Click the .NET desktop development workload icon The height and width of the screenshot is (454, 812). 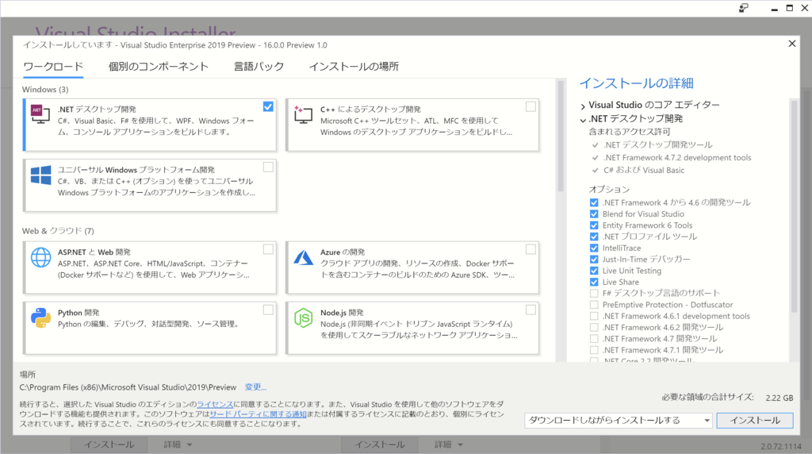40,113
